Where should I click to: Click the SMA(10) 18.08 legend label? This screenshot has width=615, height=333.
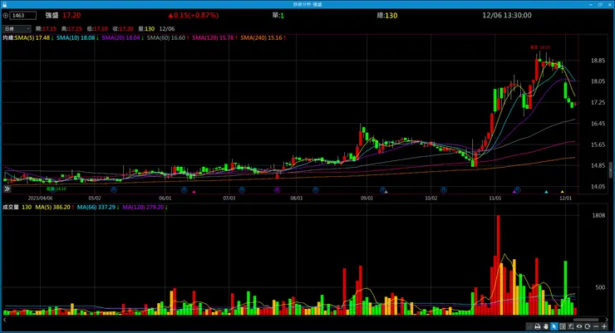pyautogui.click(x=77, y=38)
